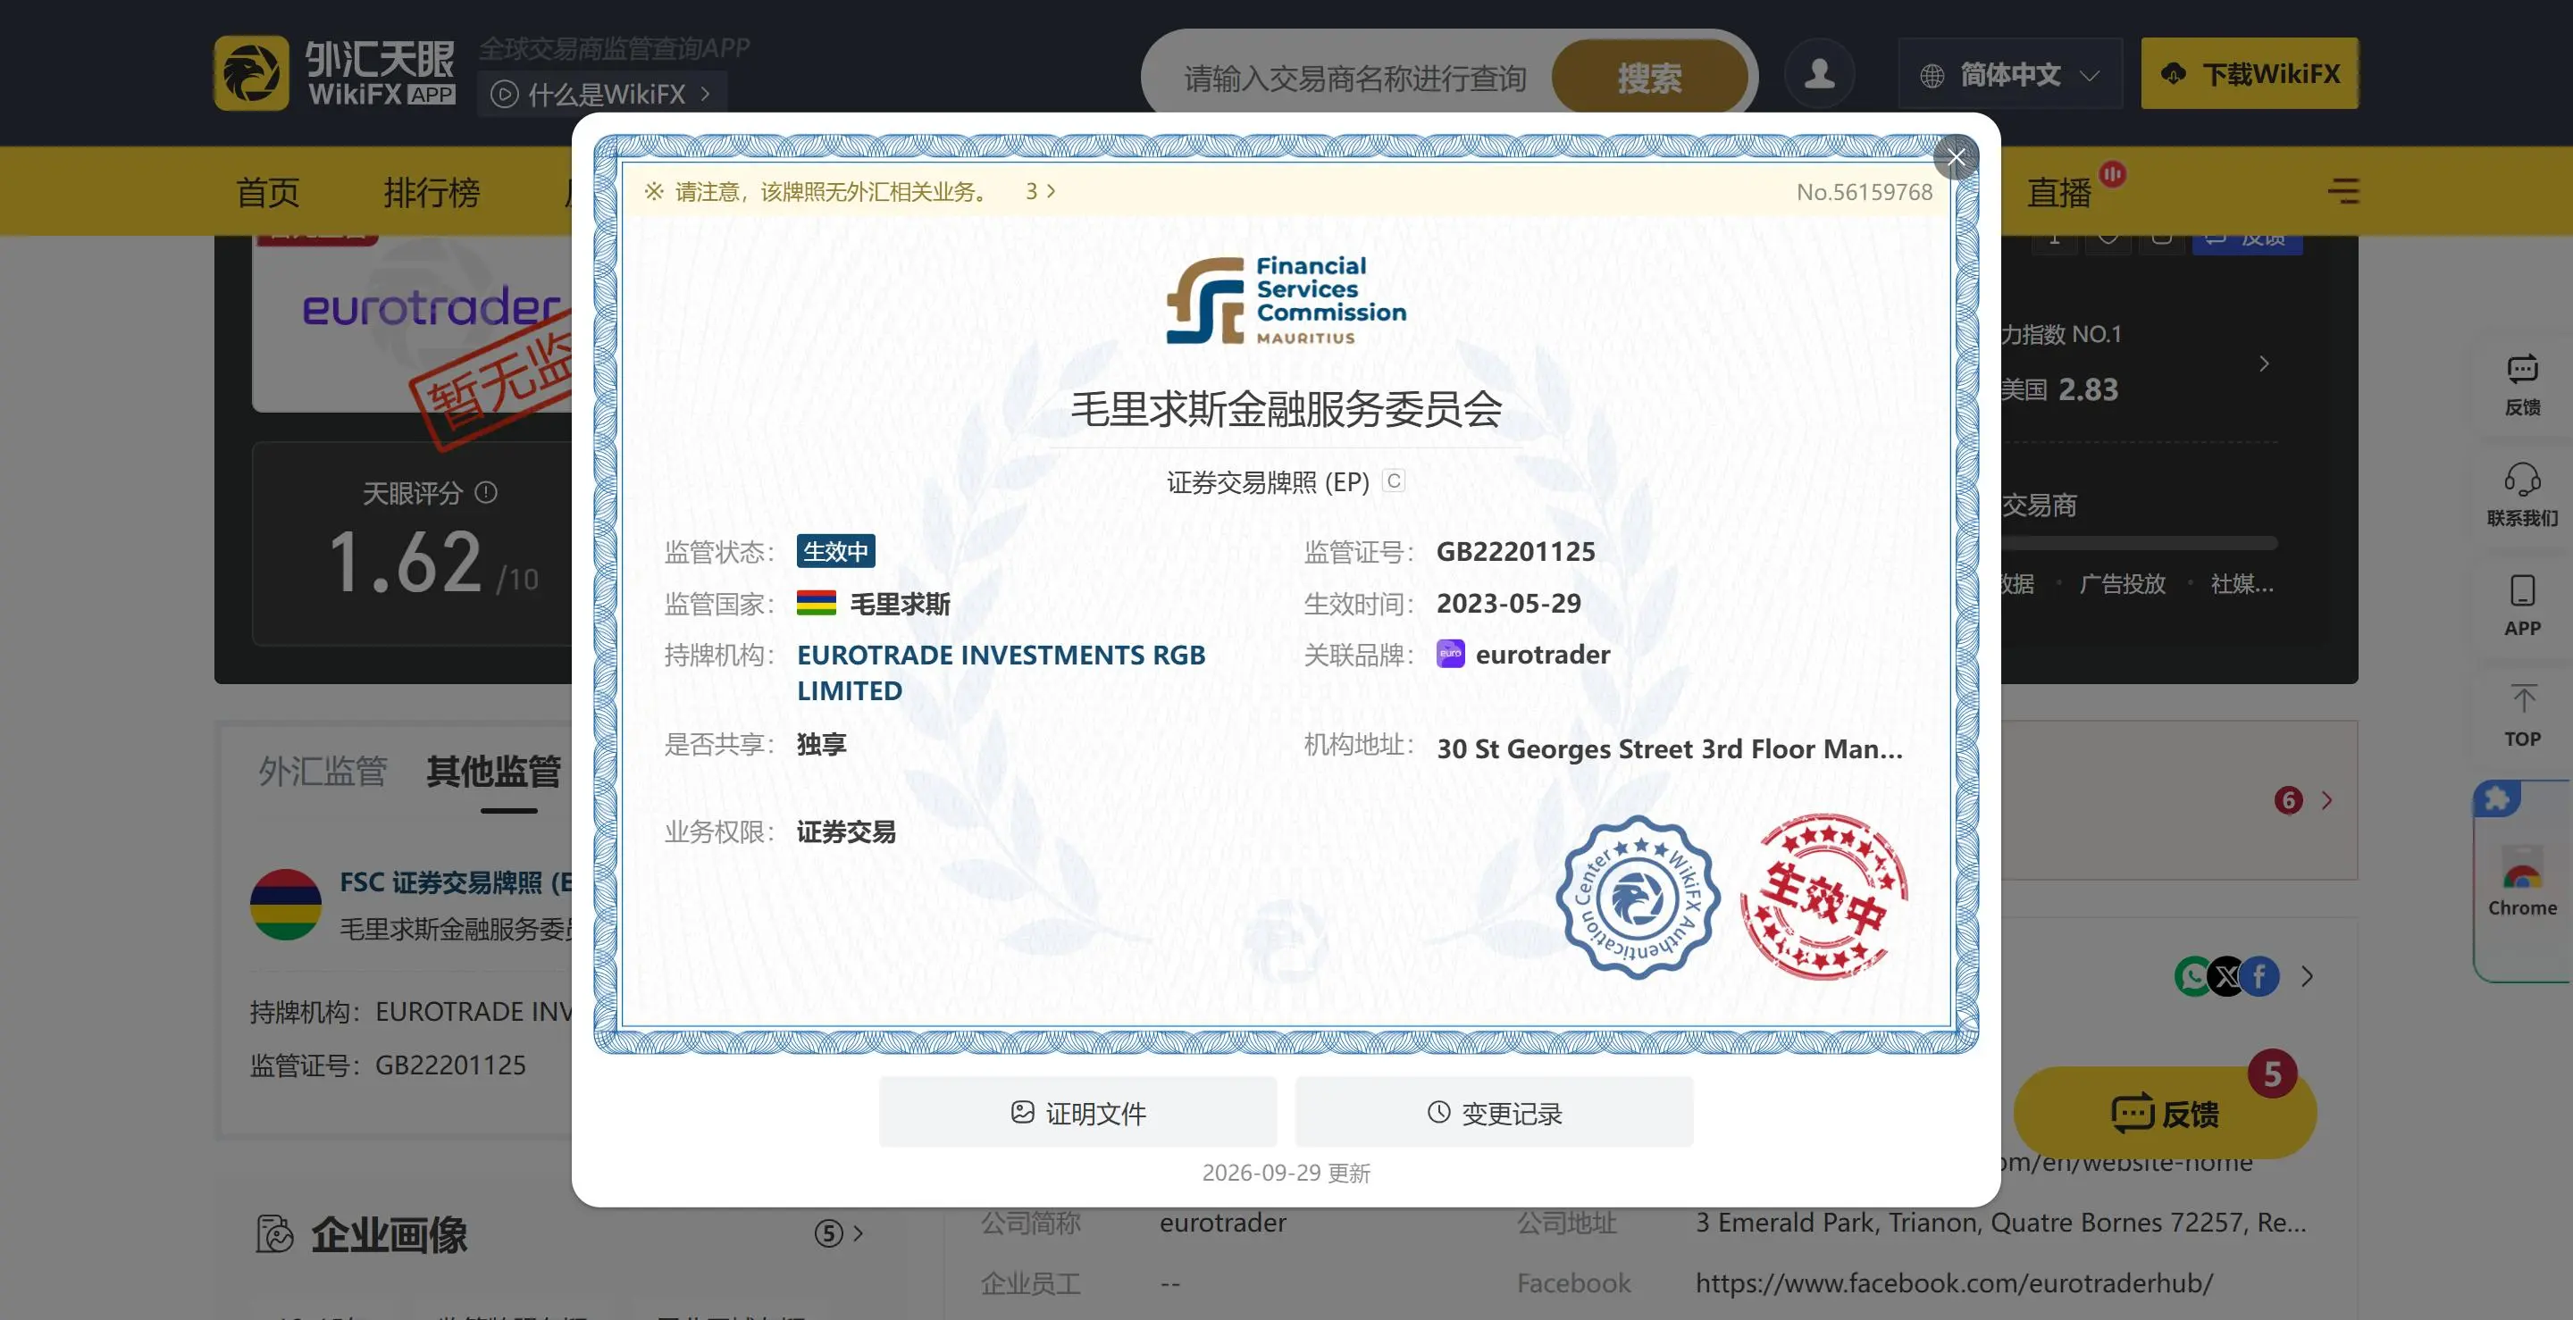This screenshot has width=2573, height=1320.
Task: Open the 简体中文 language dropdown
Action: (x=2009, y=74)
